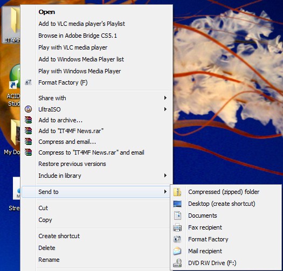
Task: Click the Format Factory (F) menu icon
Action: 29,82
